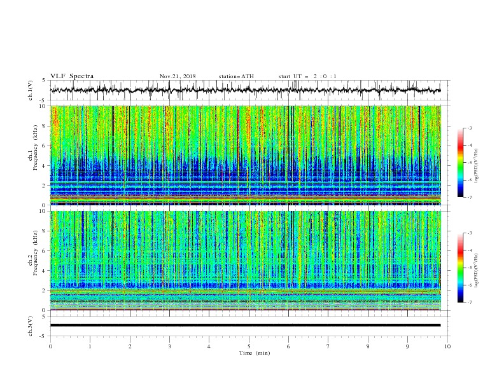Click the "ch.1(V)" axis label
The width and height of the screenshot is (504, 389).
31,90
